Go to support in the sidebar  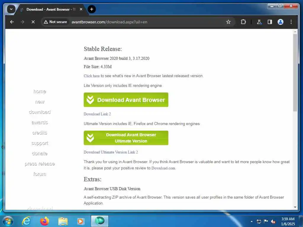click(40, 143)
